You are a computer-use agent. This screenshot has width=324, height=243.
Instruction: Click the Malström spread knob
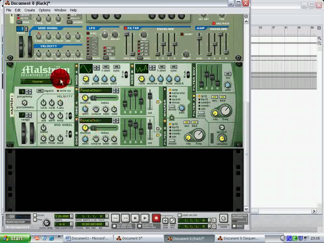[x=222, y=127]
